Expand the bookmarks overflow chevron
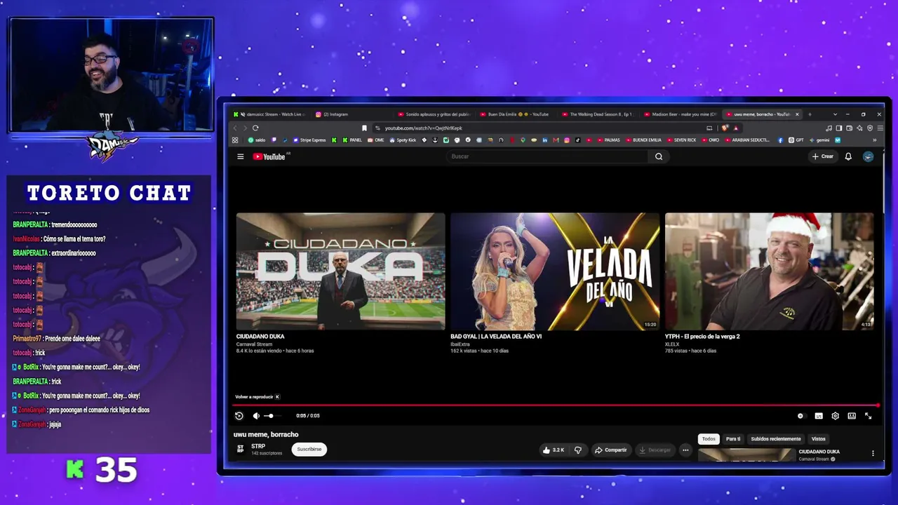This screenshot has height=505, width=898. [x=874, y=140]
